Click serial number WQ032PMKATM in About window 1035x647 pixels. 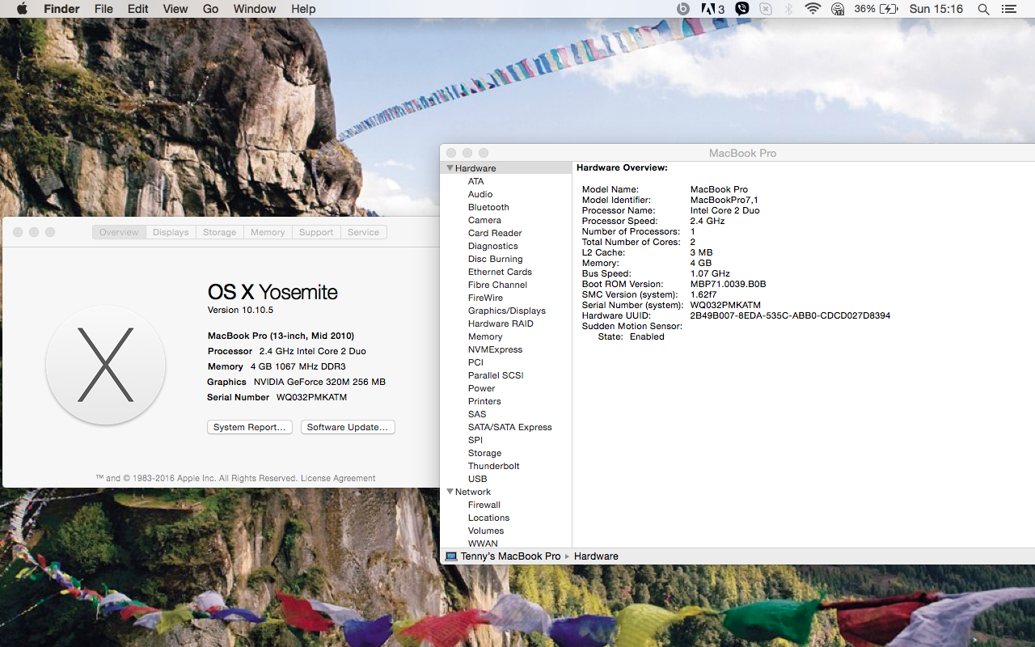[x=311, y=397]
